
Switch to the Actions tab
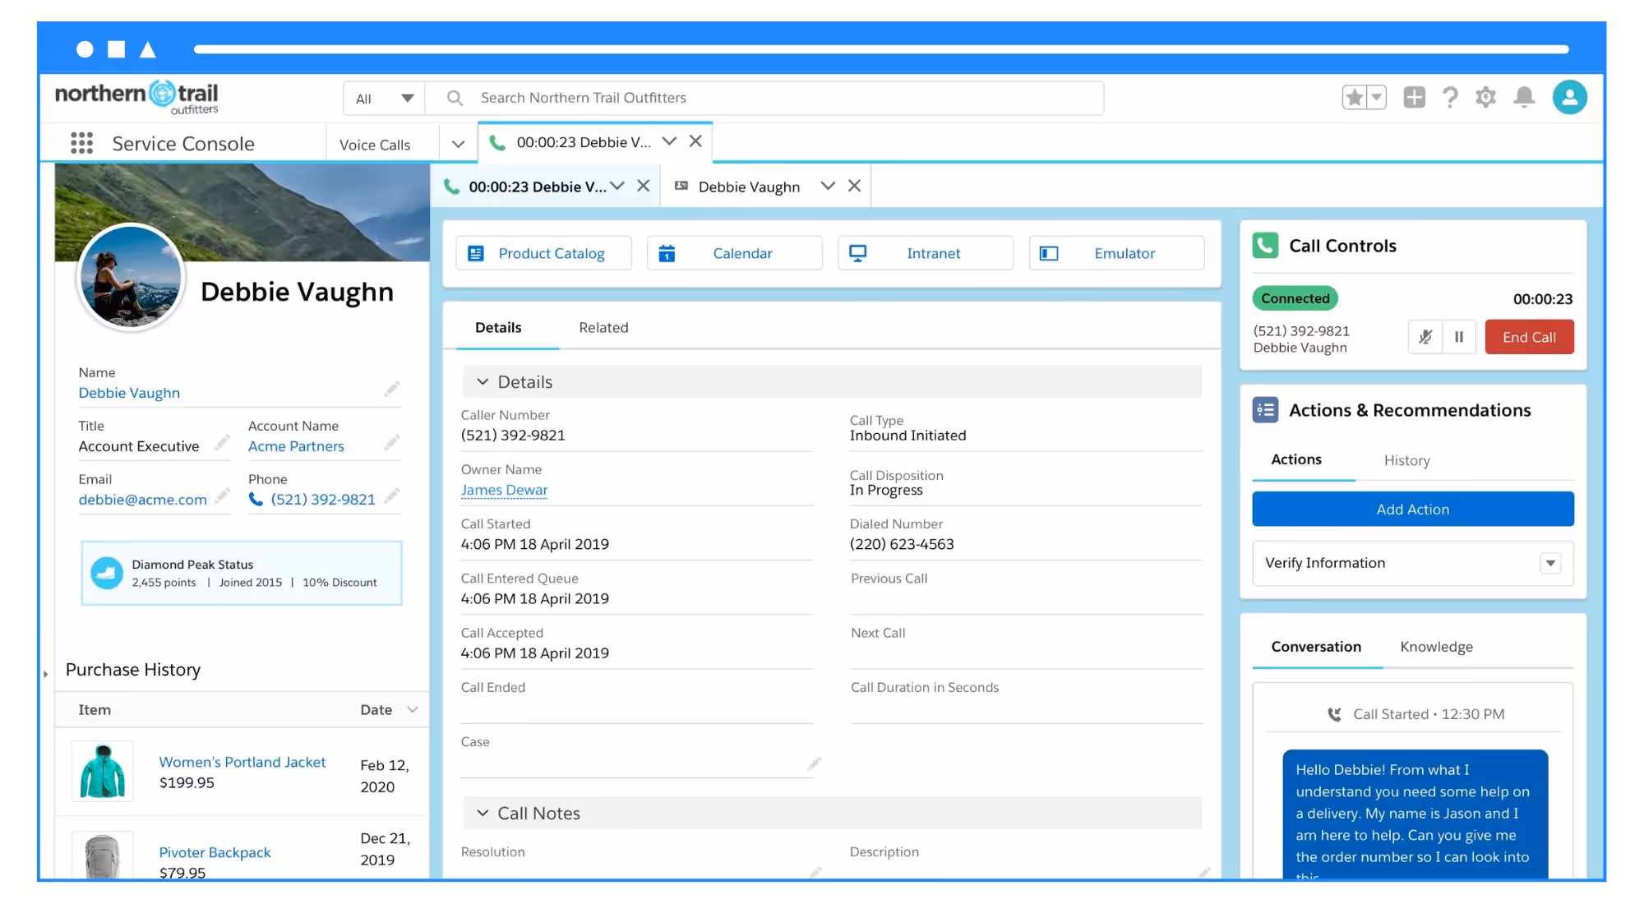click(x=1296, y=459)
